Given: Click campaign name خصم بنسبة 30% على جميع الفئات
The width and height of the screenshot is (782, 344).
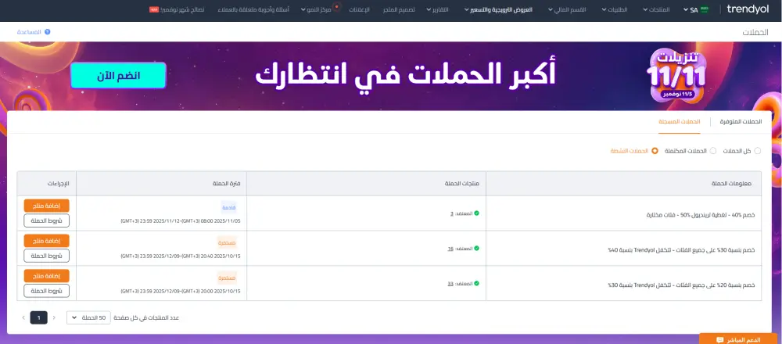Looking at the screenshot, I should pos(681,249).
